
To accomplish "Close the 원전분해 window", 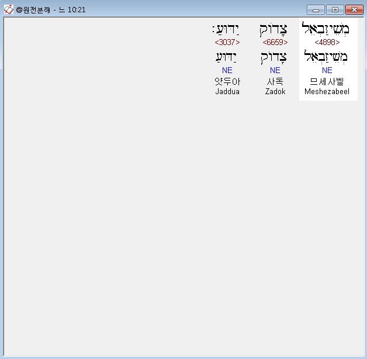I will tap(354, 10).
